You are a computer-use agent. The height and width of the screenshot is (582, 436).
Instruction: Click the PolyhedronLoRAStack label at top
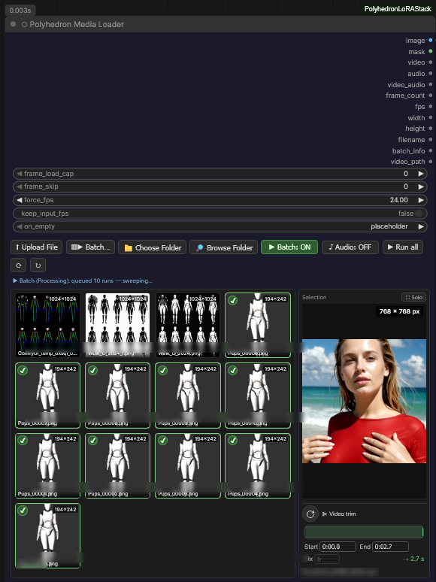click(398, 9)
